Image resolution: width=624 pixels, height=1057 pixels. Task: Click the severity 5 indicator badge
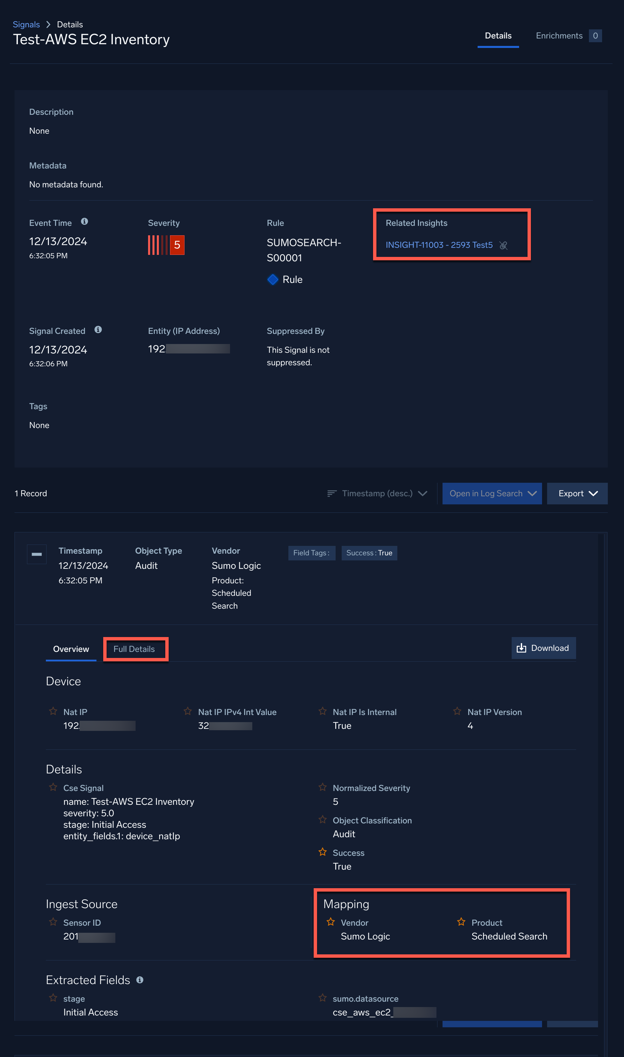(177, 245)
